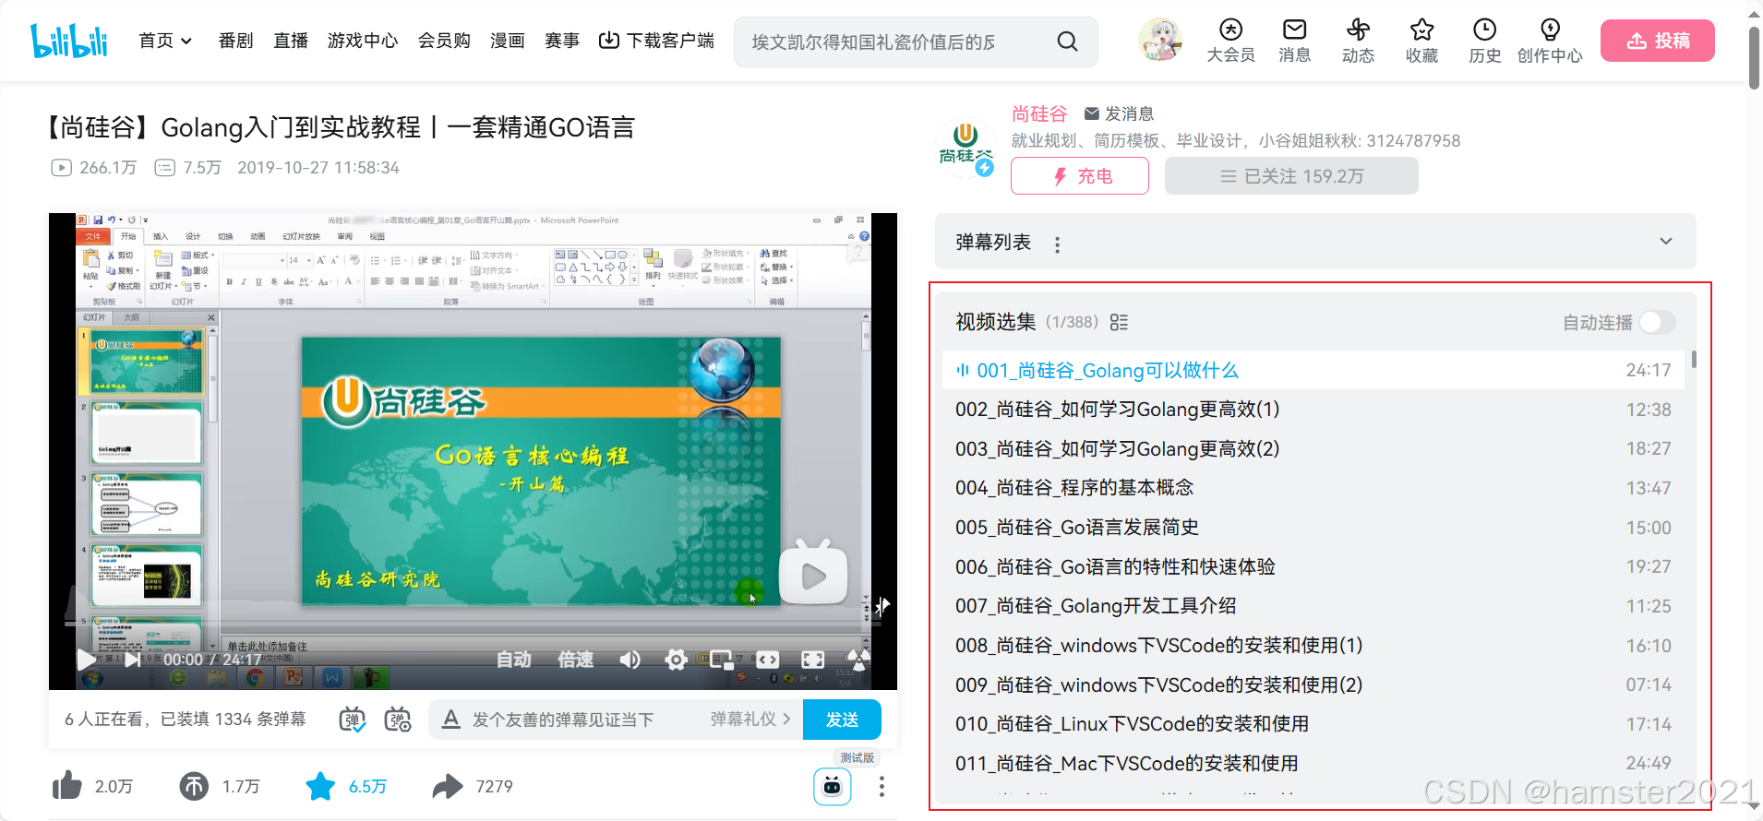The image size is (1763, 821).
Task: Toggle 自动连播 autoplay switch
Action: pyautogui.click(x=1658, y=322)
